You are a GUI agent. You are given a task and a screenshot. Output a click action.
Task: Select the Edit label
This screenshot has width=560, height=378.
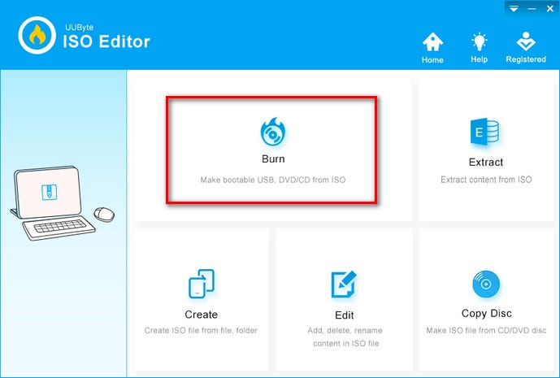coord(345,315)
